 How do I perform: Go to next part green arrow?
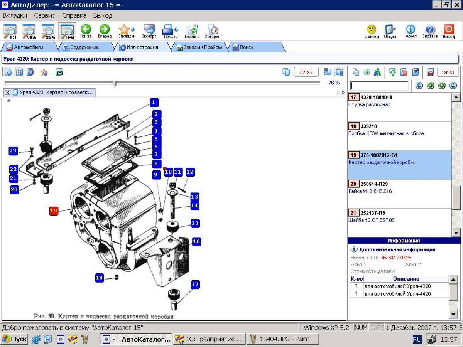click(442, 86)
